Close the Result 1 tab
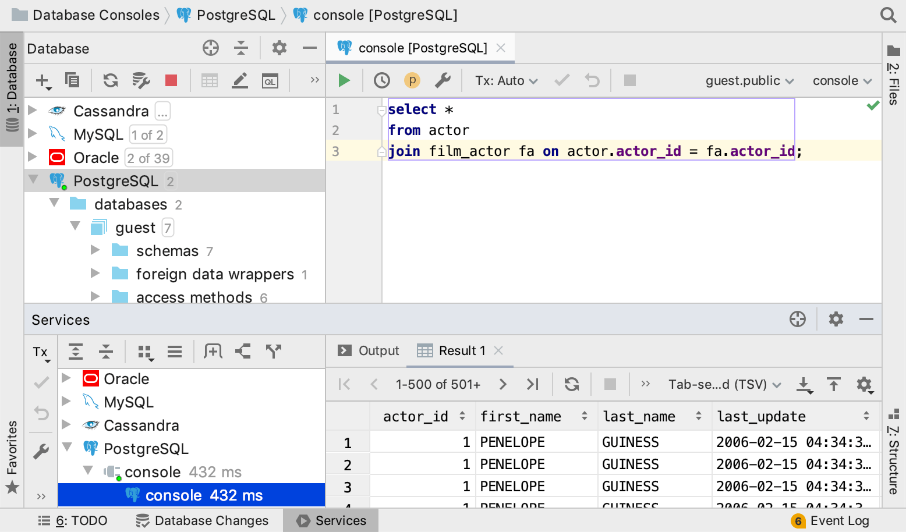The image size is (906, 532). click(x=498, y=350)
